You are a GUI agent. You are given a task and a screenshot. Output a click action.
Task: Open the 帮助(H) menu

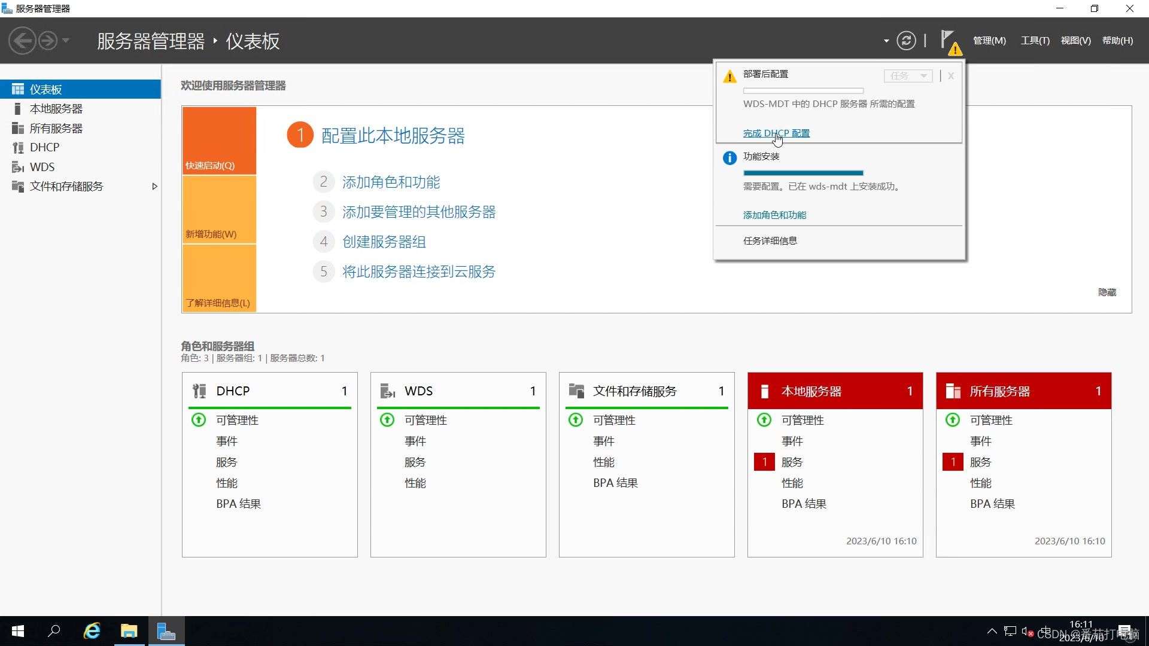coord(1118,41)
